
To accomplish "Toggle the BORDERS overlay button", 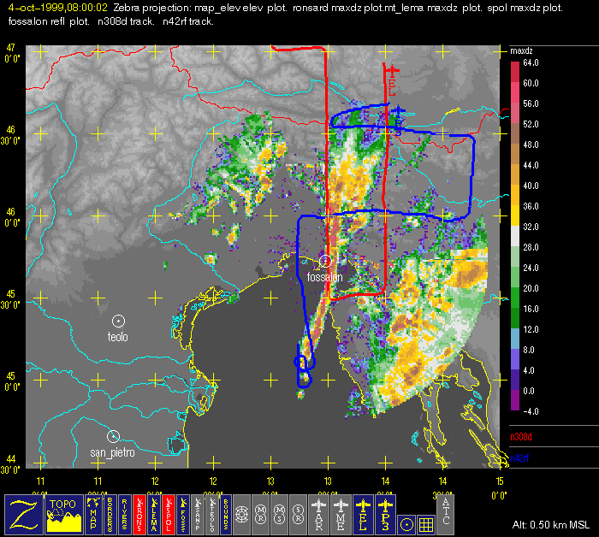I will point(110,514).
